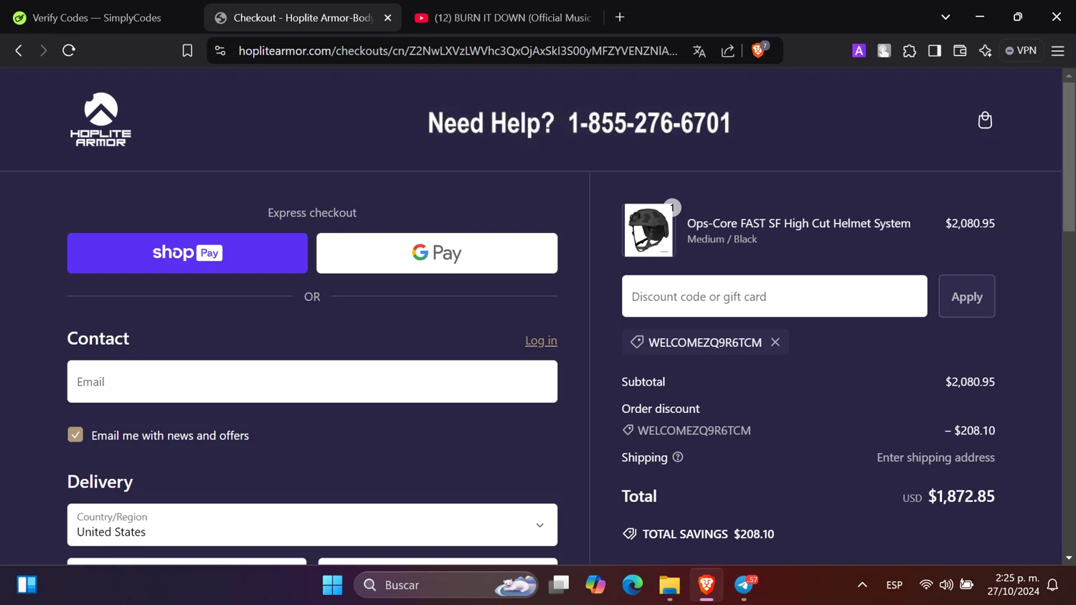The image size is (1076, 605).
Task: Open the Windows Start menu
Action: click(332, 585)
